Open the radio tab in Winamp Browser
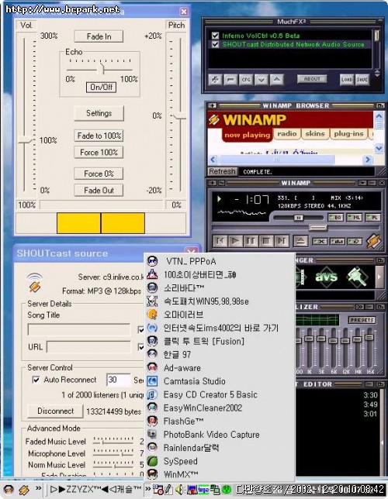The height and width of the screenshot is (499, 388). pyautogui.click(x=286, y=133)
